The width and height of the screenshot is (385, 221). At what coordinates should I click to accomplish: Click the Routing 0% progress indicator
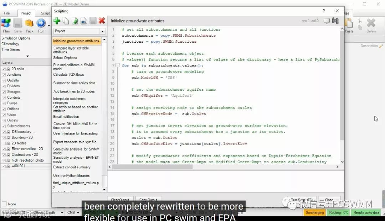point(339,213)
